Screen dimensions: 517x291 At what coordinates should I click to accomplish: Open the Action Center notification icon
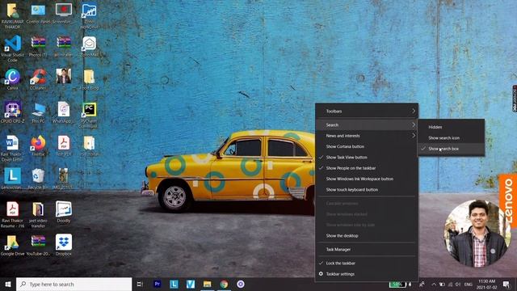click(506, 284)
